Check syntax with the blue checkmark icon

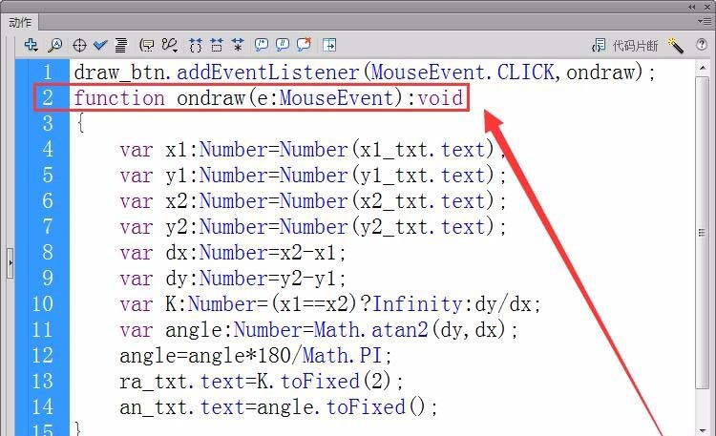(x=100, y=45)
